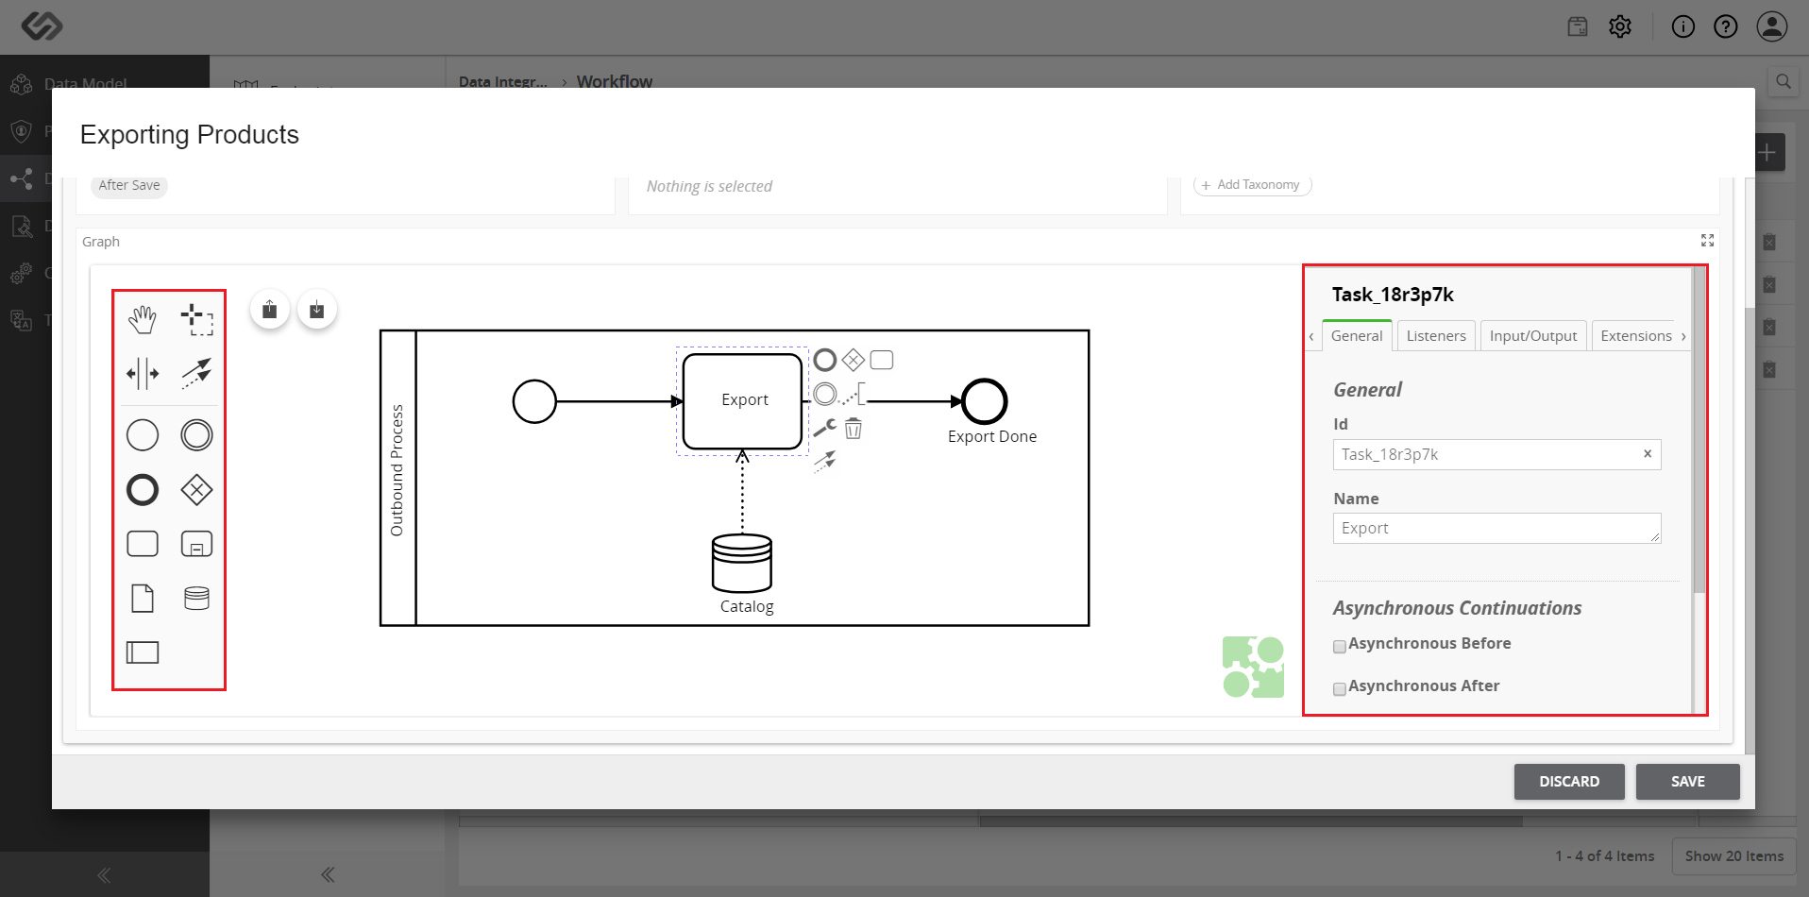This screenshot has height=897, width=1809.
Task: Activate the hand tool in palette
Action: coord(143,320)
